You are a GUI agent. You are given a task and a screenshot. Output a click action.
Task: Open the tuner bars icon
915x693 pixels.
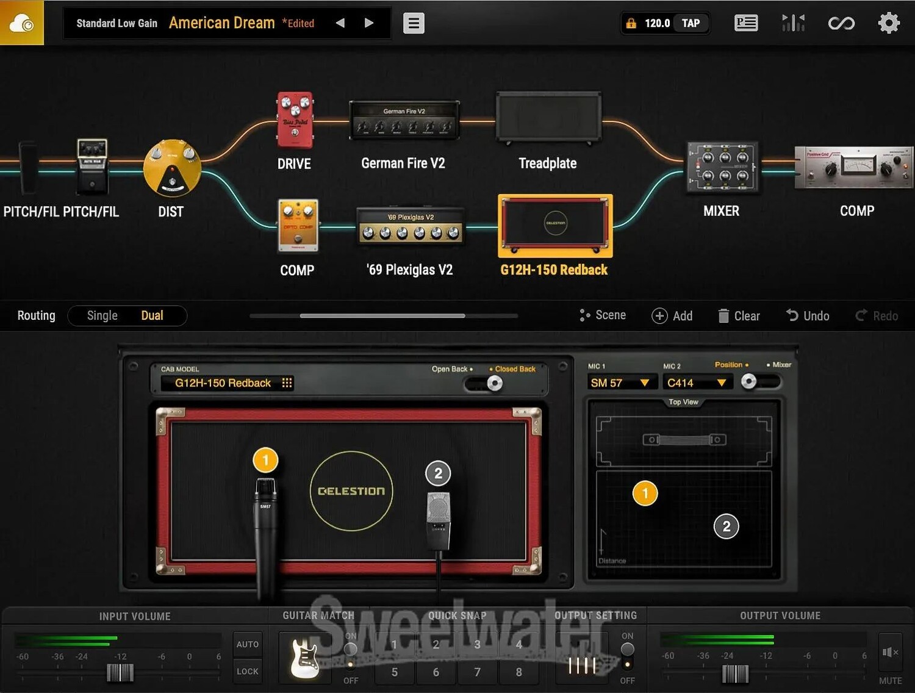point(793,23)
